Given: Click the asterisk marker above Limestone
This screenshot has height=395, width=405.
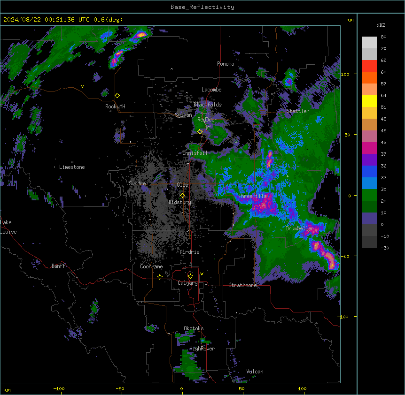Looking at the screenshot, I should click(x=72, y=162).
